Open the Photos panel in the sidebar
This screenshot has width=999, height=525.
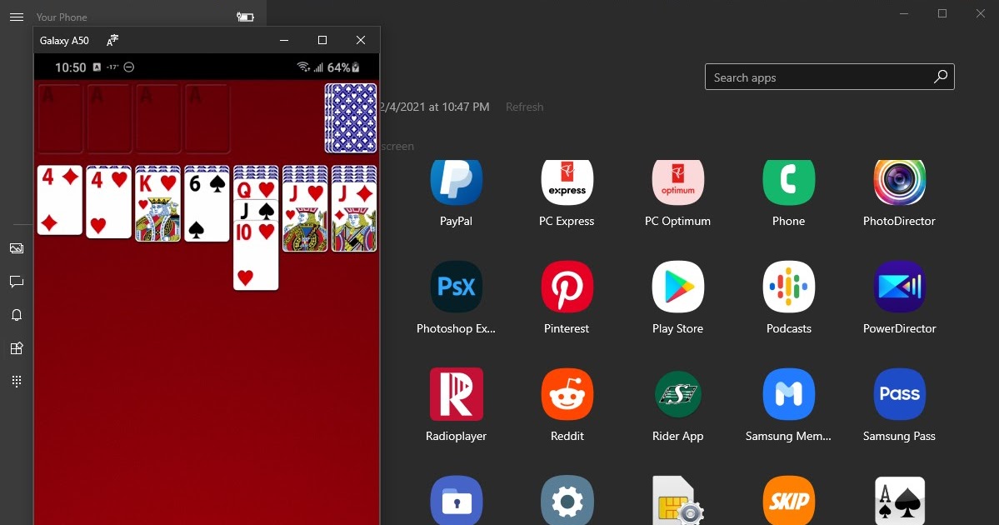(x=17, y=247)
